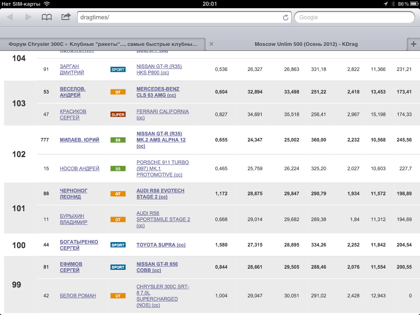Open driver ЕФИМОВ СЕРГЕЙ profile

click(x=71, y=267)
